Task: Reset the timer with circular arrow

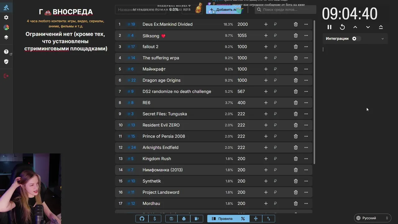Action: click(342, 27)
